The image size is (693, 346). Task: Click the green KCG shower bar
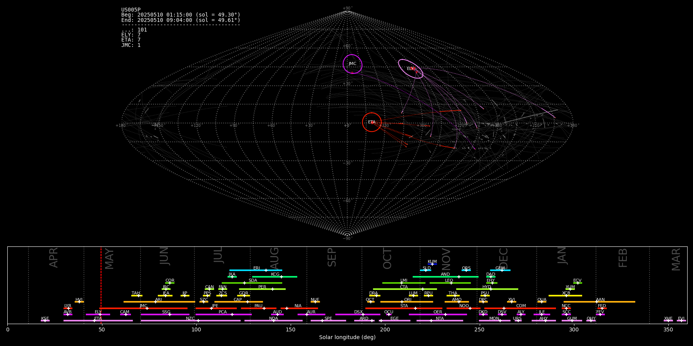pyautogui.click(x=275, y=276)
